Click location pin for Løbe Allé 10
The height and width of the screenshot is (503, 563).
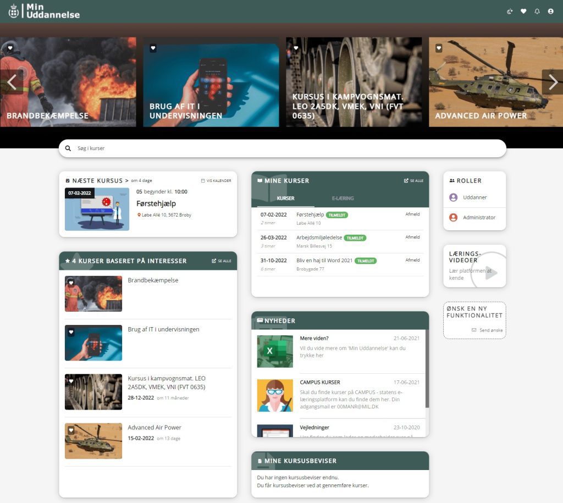click(139, 215)
